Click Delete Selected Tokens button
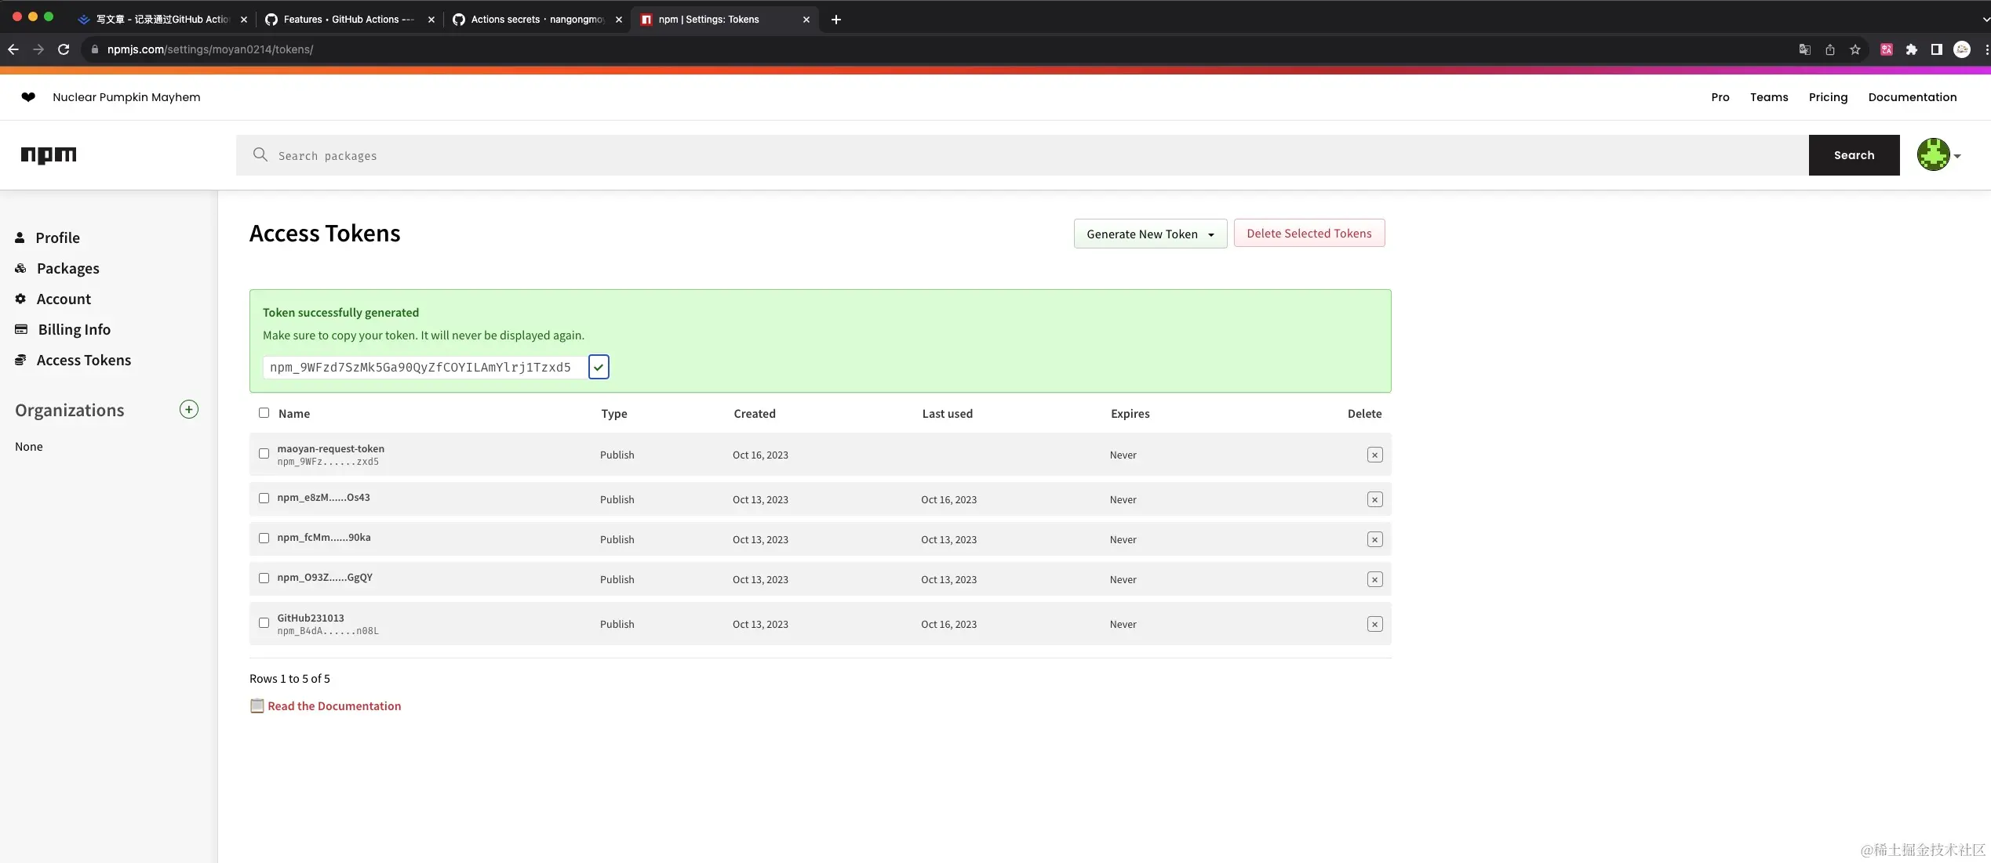This screenshot has width=1991, height=863. [1309, 234]
